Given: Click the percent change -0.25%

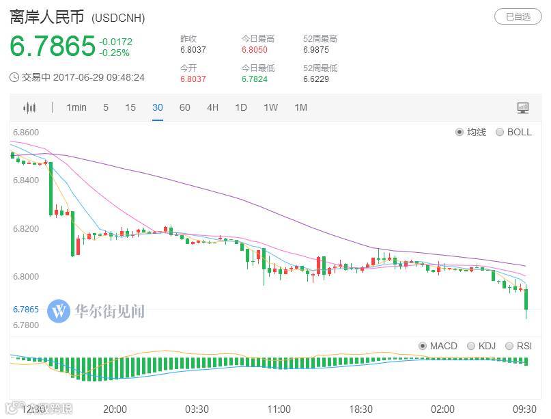Looking at the screenshot, I should click(x=114, y=53).
